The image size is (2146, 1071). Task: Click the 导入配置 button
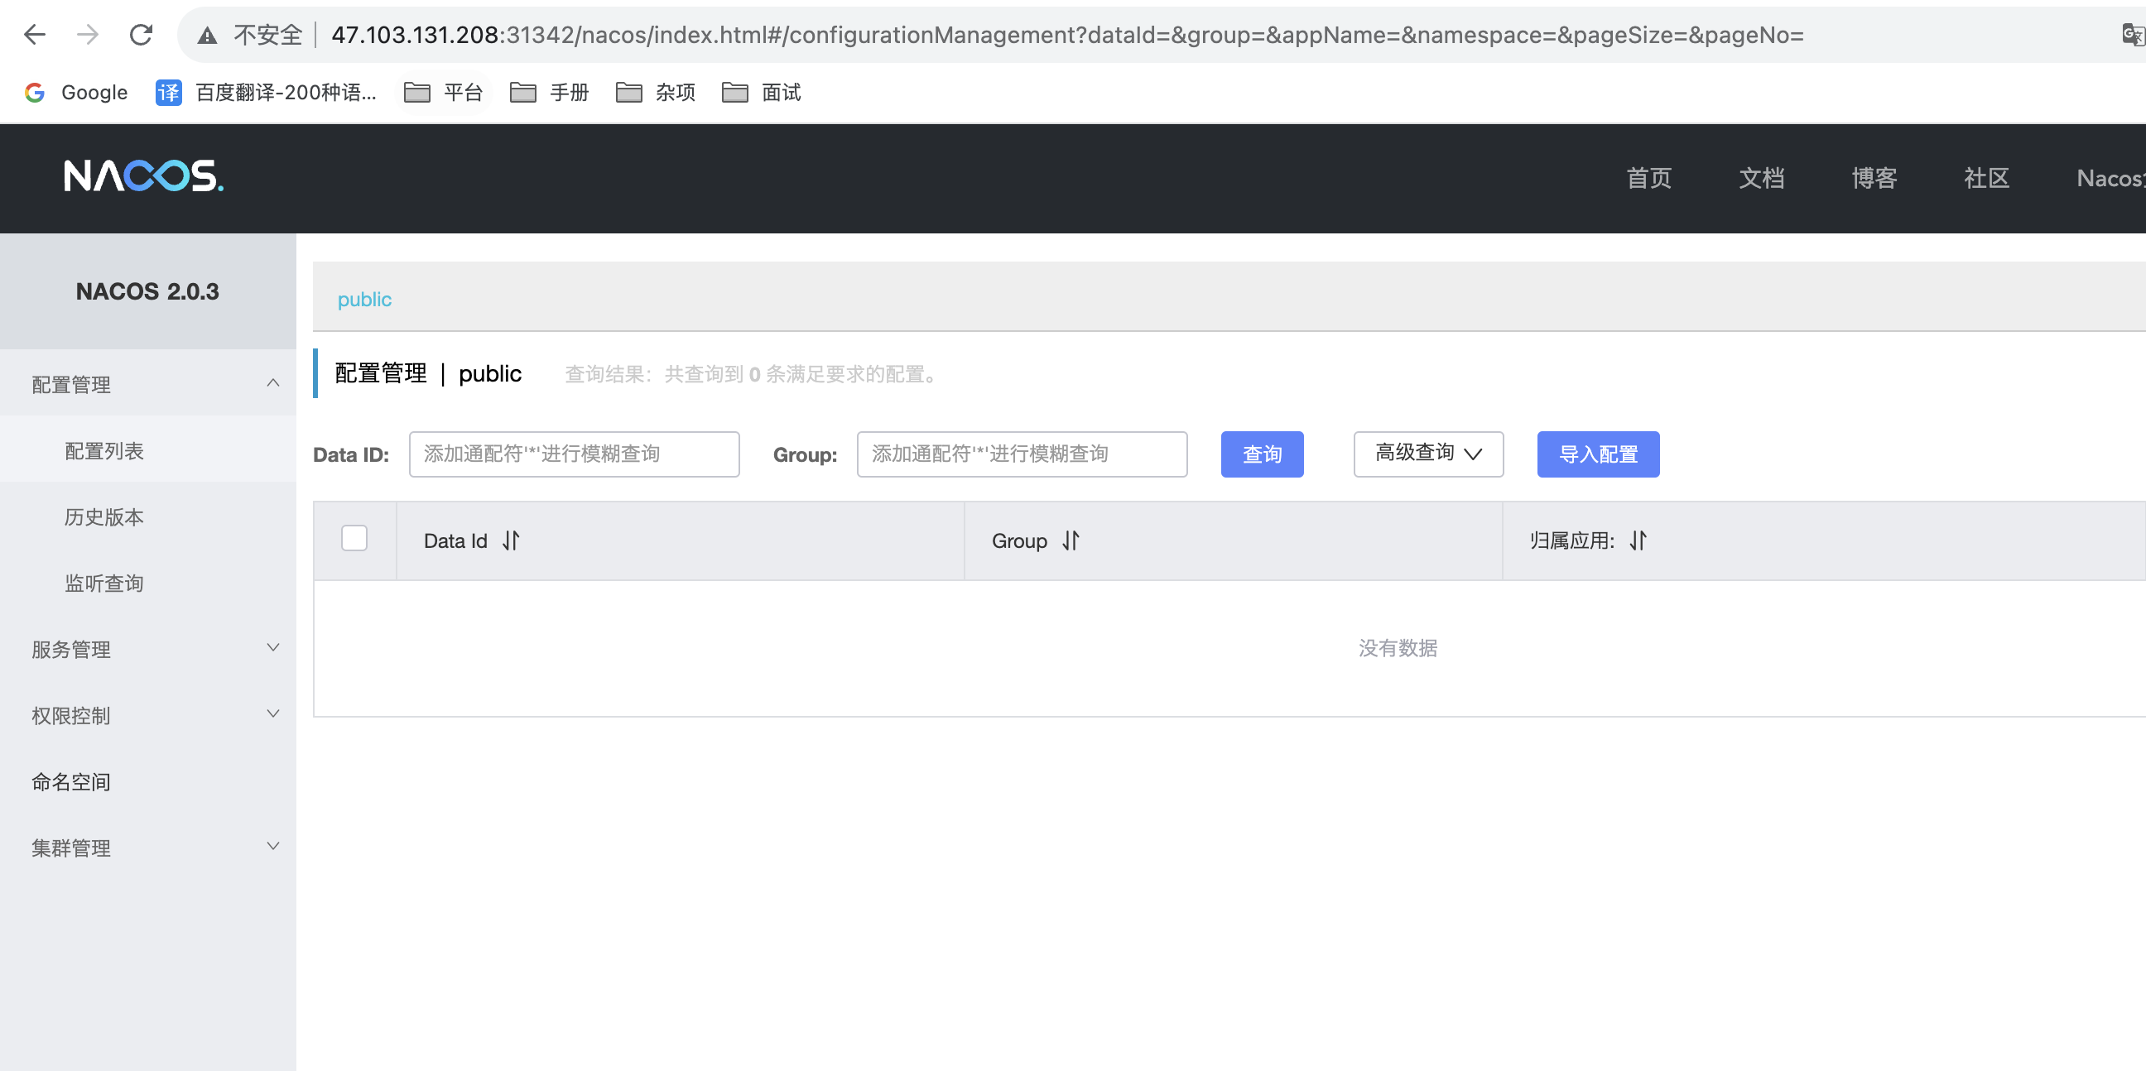(x=1598, y=454)
